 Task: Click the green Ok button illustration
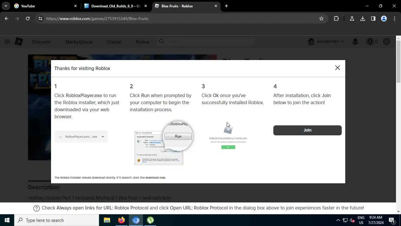(x=228, y=147)
